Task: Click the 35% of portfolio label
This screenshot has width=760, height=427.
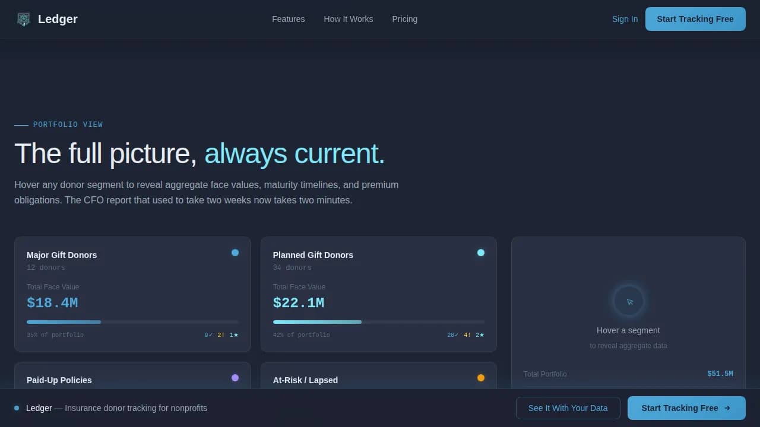Action: [55, 335]
